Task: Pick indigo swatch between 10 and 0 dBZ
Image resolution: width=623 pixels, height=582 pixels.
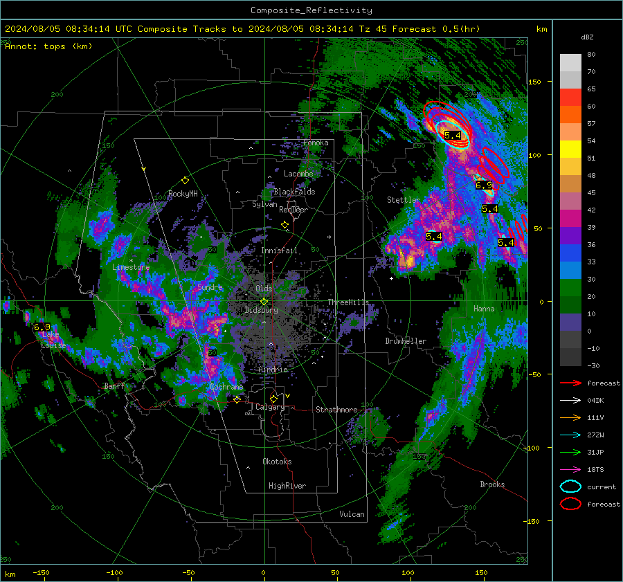Action: pos(570,322)
